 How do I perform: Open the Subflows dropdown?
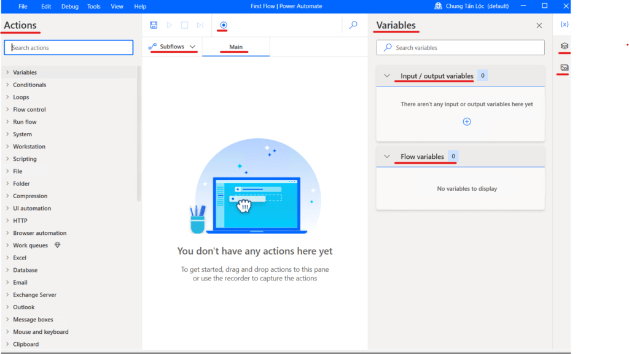[x=193, y=46]
